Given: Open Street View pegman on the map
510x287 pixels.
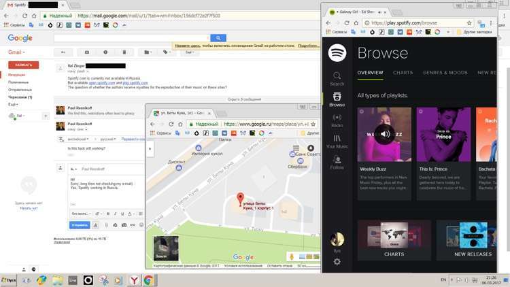Looking at the screenshot, I should coord(292,257).
